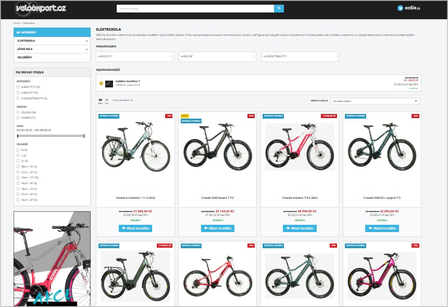Click basket icon on Crussis e-Country add button
The width and height of the screenshot is (448, 307).
pos(123,228)
